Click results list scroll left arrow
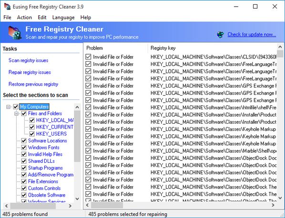This screenshot has height=218, width=285. 87,205
